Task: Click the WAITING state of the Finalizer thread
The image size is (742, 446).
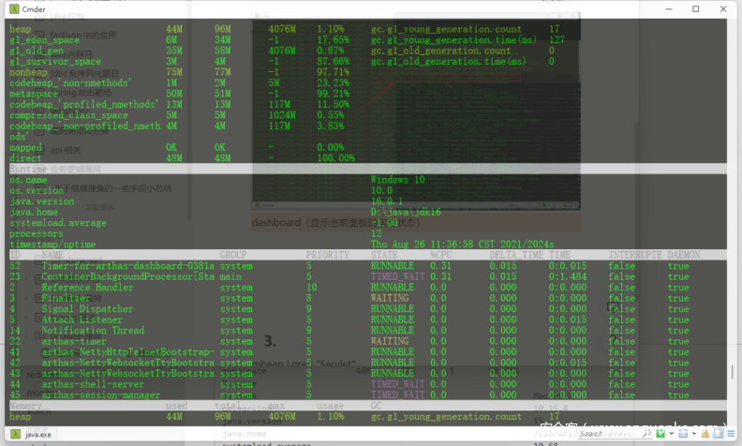Action: coord(390,298)
